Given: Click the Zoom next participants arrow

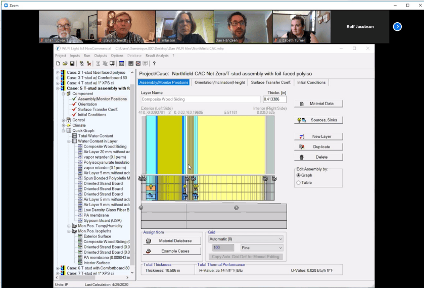Looking at the screenshot, I should tap(397, 26).
